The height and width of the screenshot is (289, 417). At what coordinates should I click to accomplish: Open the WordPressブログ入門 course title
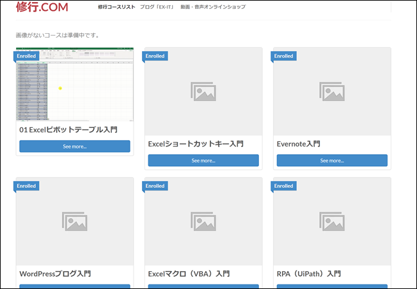[x=55, y=274]
